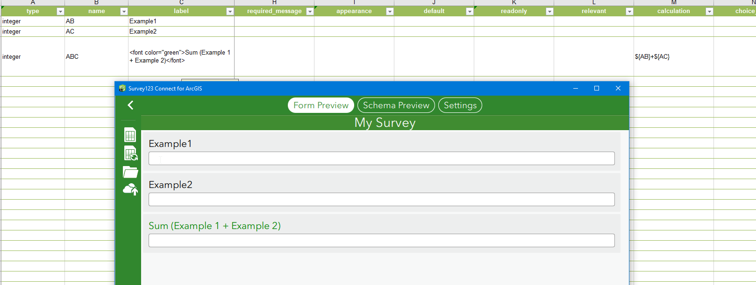This screenshot has width=756, height=285.
Task: Select the cell containing ${AB}+${AC}
Action: (x=674, y=56)
